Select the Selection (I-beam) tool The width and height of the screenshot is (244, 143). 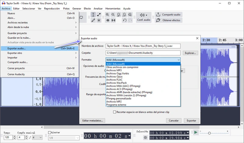click(93, 15)
